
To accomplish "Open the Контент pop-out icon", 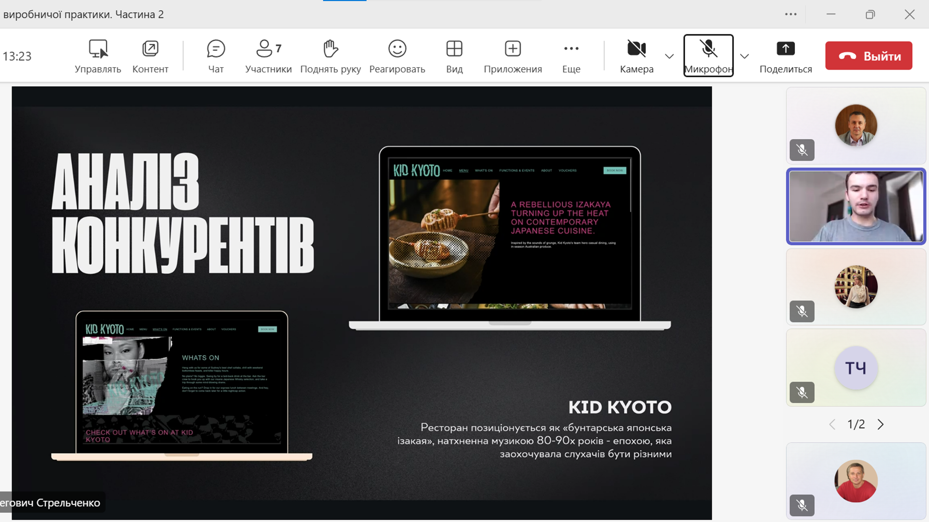I will coord(150,49).
